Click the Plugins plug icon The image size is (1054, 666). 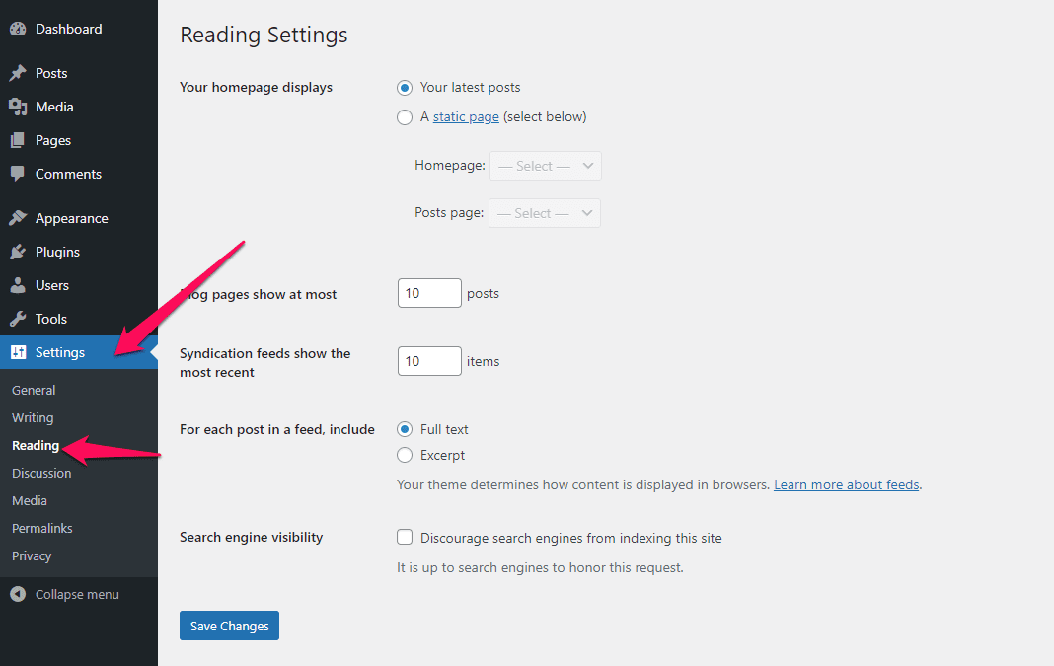click(x=18, y=252)
